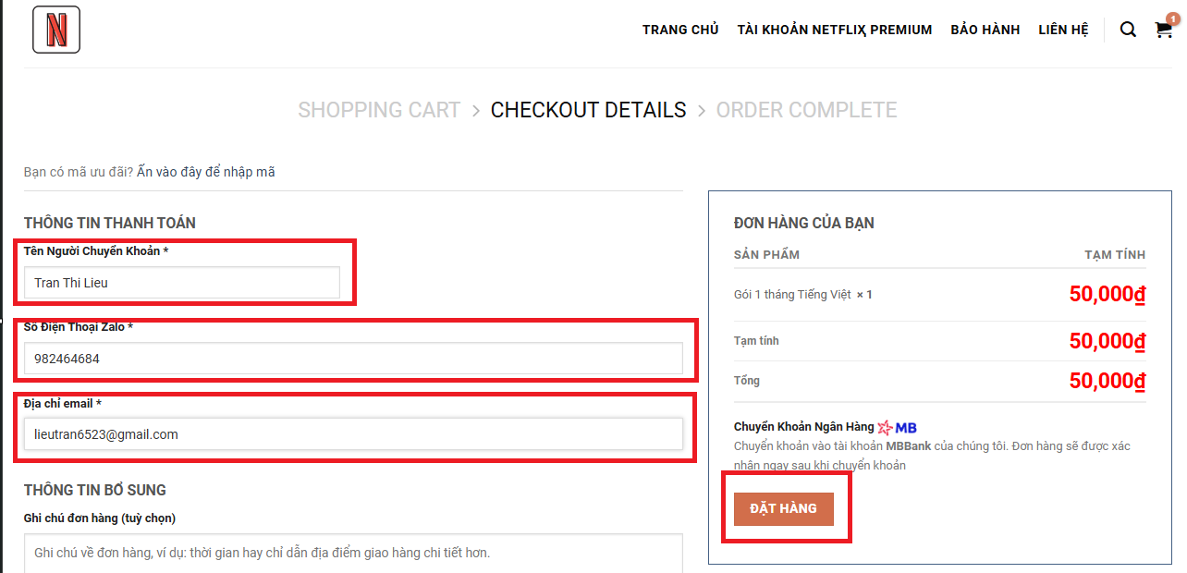Click the order notes text area

tap(353, 553)
